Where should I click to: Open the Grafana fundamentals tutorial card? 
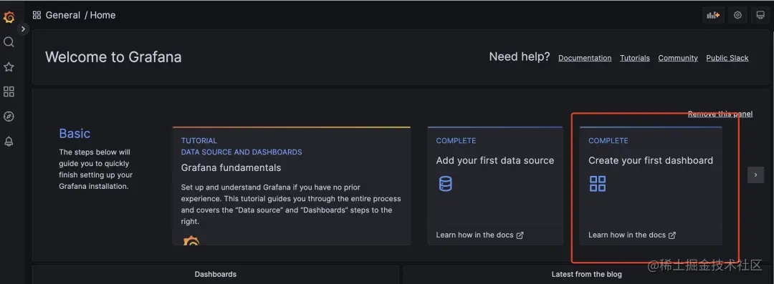[292, 186]
